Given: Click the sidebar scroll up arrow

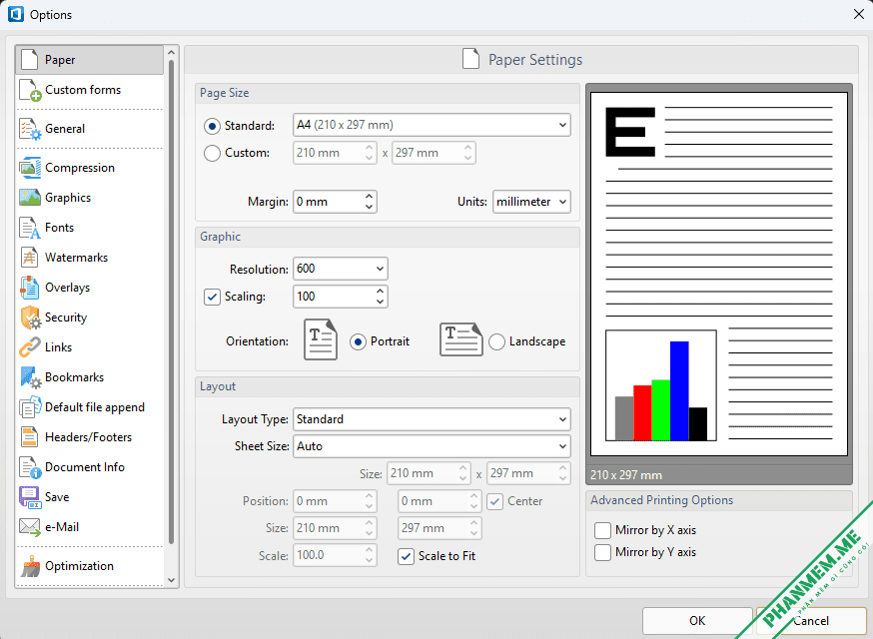Looking at the screenshot, I should (x=171, y=52).
